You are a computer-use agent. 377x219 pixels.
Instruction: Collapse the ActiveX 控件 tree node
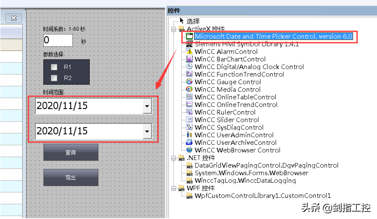(174, 29)
